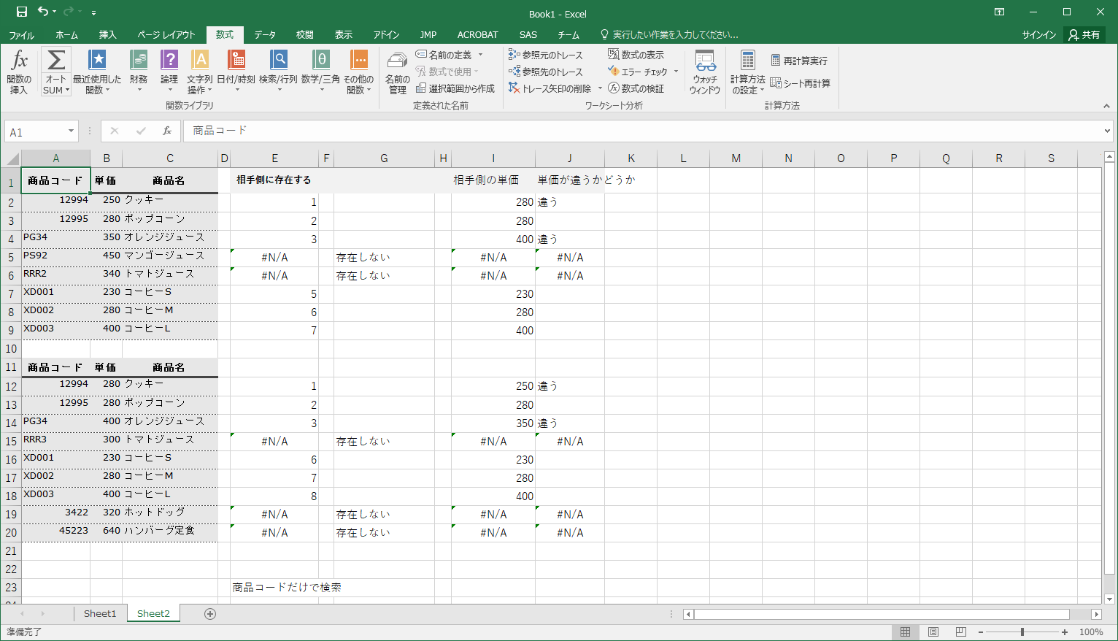
Task: Switch to Page Break Preview in status bar
Action: pyautogui.click(x=961, y=632)
